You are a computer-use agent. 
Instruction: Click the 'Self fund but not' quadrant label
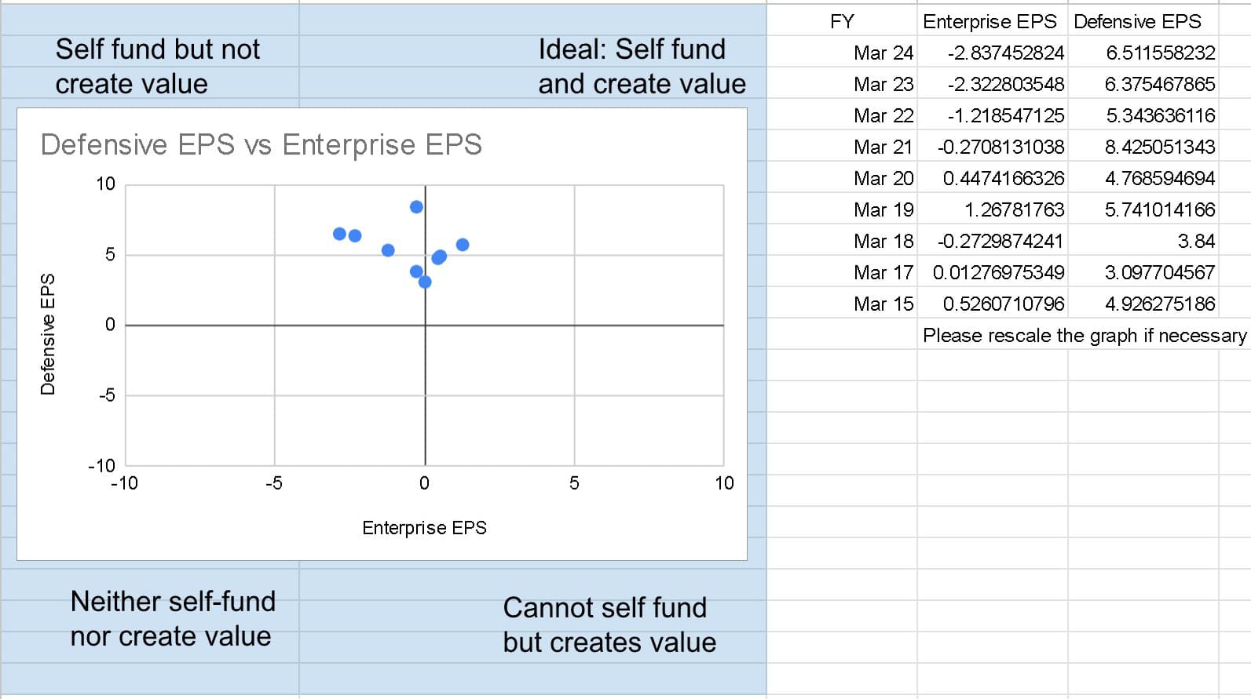click(157, 49)
